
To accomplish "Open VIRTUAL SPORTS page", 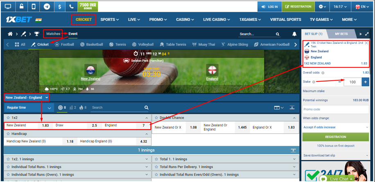I will point(286,20).
